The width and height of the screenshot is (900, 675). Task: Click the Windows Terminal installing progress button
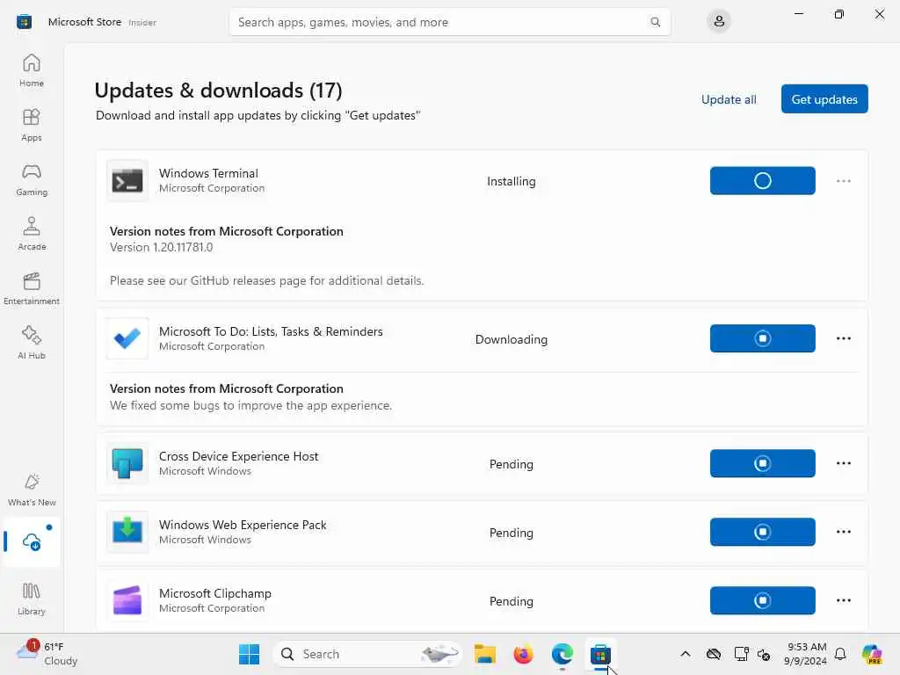[x=762, y=181]
